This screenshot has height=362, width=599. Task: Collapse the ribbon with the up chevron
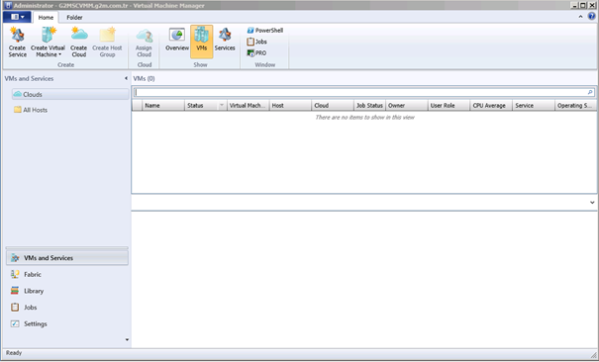(580, 17)
